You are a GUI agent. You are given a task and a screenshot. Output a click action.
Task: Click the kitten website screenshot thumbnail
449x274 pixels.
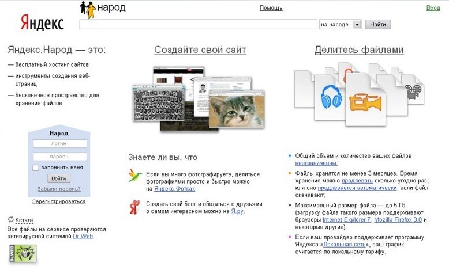pos(237,110)
